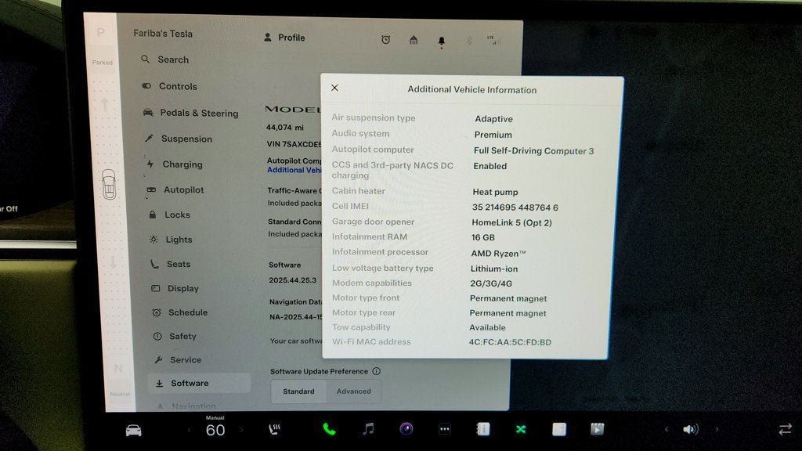Screen dimensions: 802x451
Task: Tap software version 2025.44.25.3
Action: point(293,280)
